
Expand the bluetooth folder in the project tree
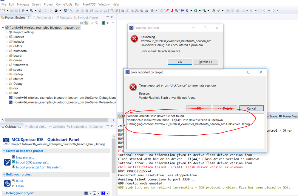tap(7, 51)
